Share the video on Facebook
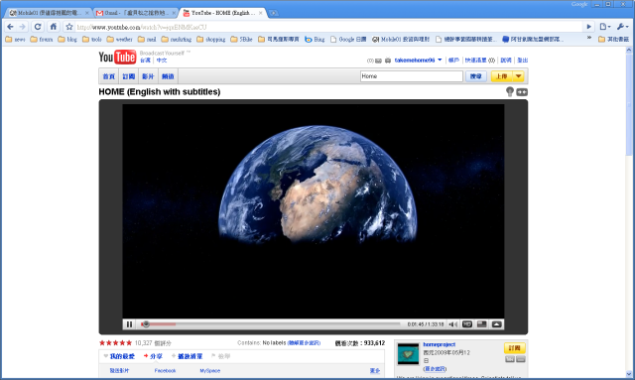Image resolution: width=635 pixels, height=380 pixels. pos(166,371)
